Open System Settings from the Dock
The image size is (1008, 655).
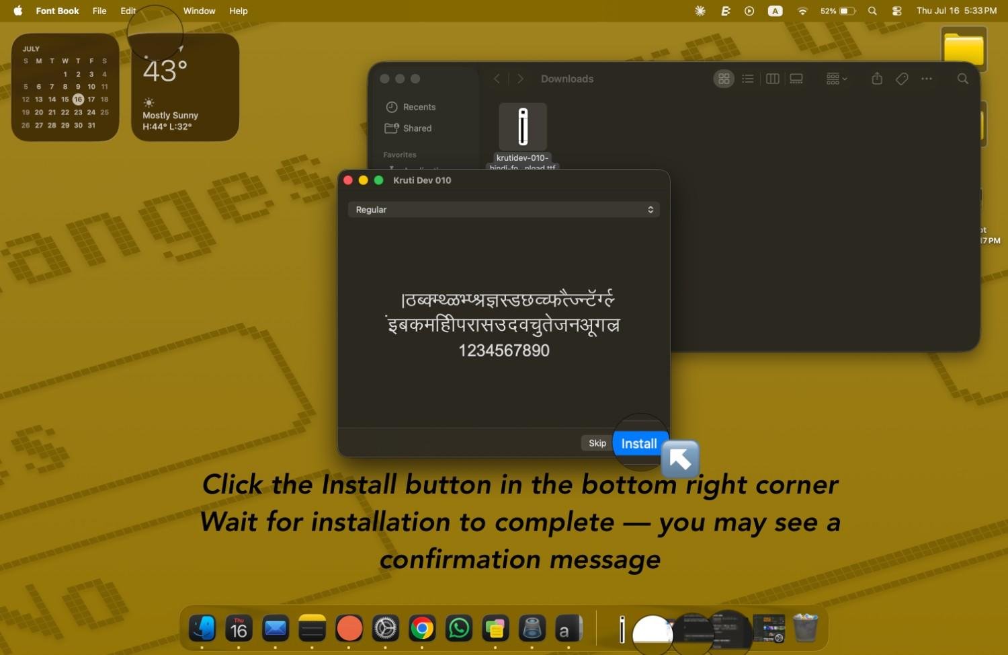(386, 629)
